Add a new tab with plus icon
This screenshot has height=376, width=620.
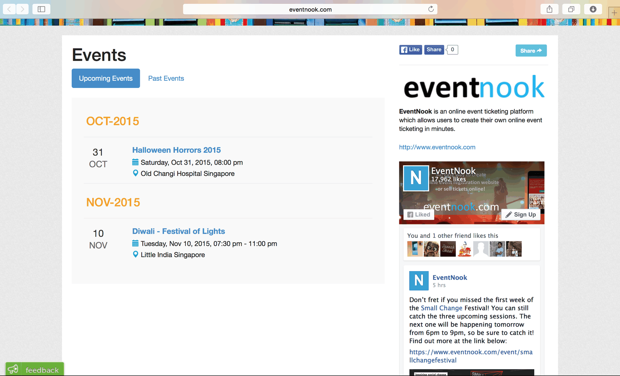[614, 13]
